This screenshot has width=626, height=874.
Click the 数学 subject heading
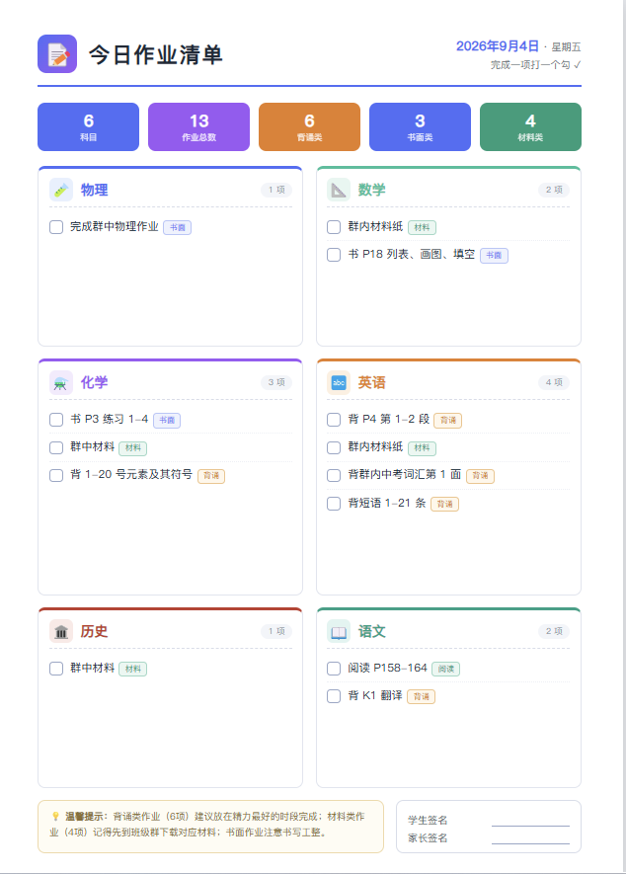pos(372,190)
